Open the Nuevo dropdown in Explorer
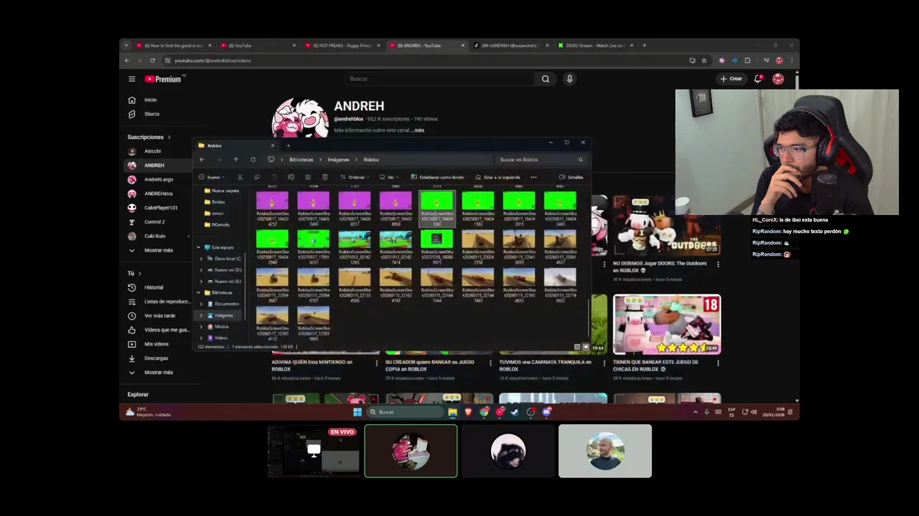The image size is (919, 516). pyautogui.click(x=211, y=177)
